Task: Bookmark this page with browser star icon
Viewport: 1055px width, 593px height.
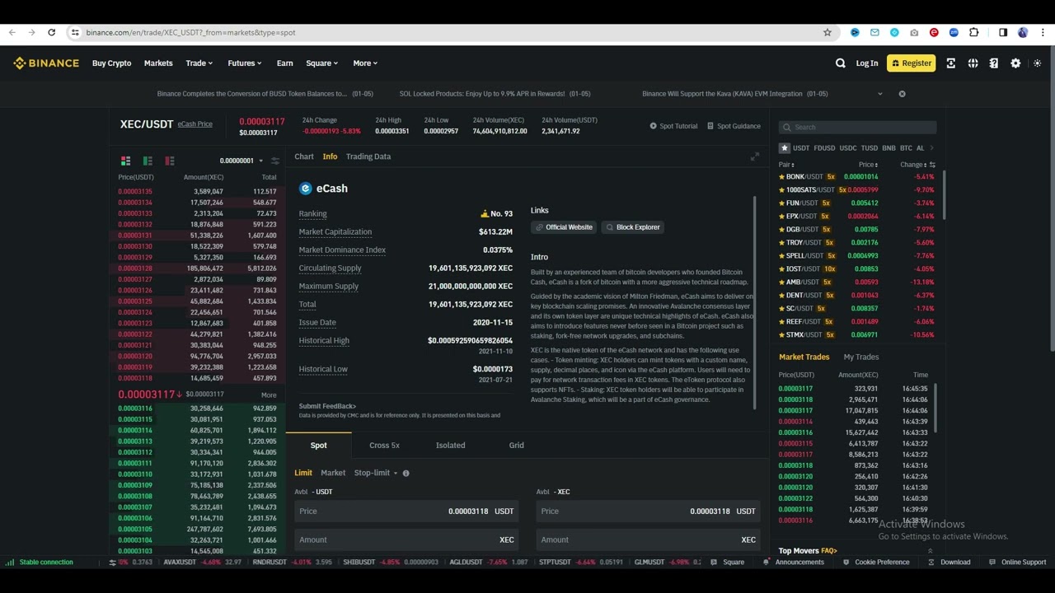Action: click(828, 33)
